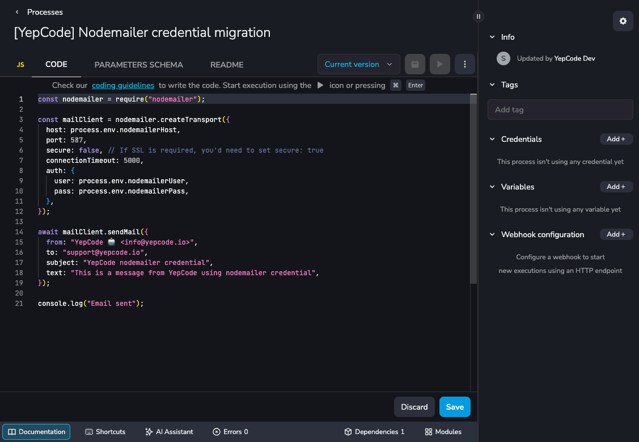Click the Errors circle icon
Screen dimensions: 639x442
coord(217,432)
